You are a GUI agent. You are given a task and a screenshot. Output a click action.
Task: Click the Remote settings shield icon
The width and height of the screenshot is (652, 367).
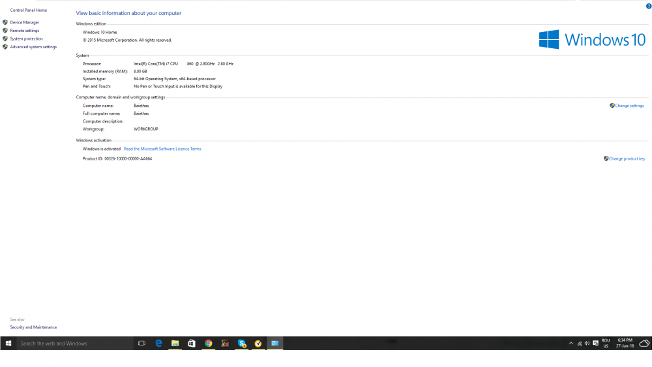[x=5, y=31]
